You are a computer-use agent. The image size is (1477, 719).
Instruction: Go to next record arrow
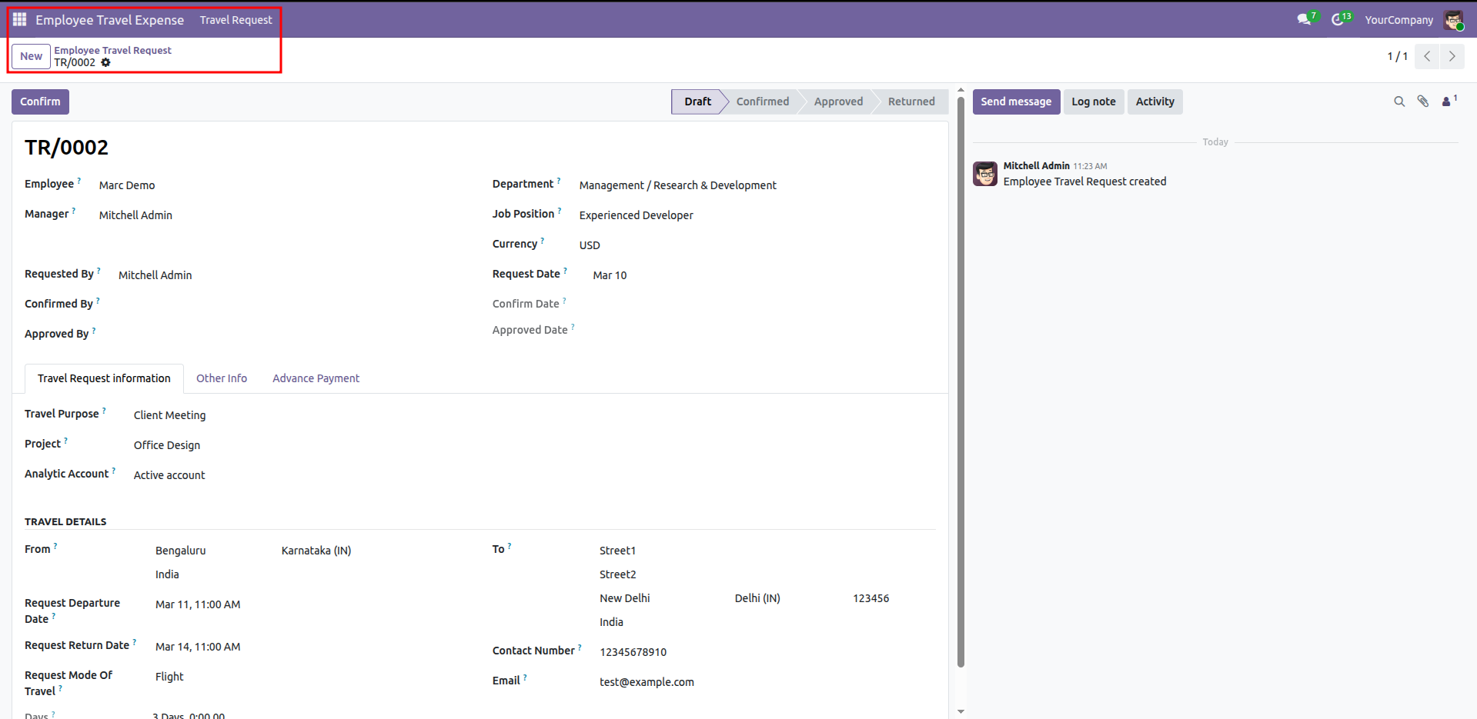(x=1452, y=56)
